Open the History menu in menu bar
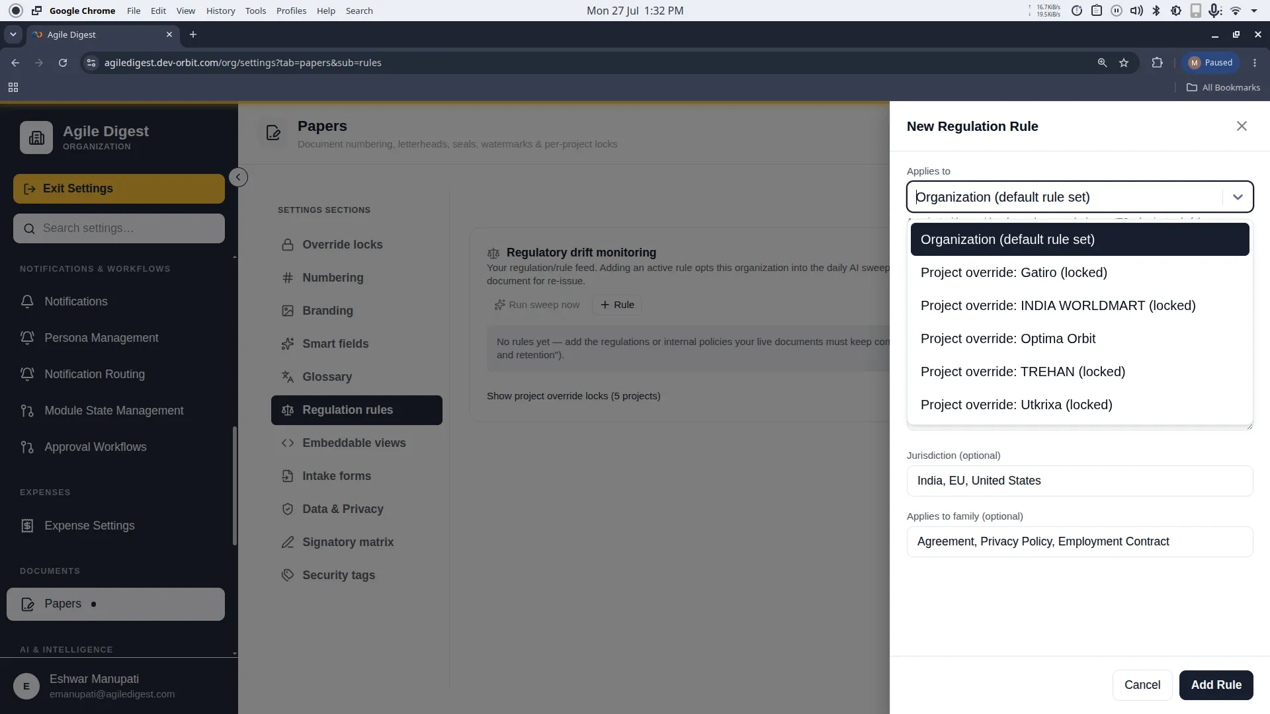1270x714 pixels. tap(220, 11)
